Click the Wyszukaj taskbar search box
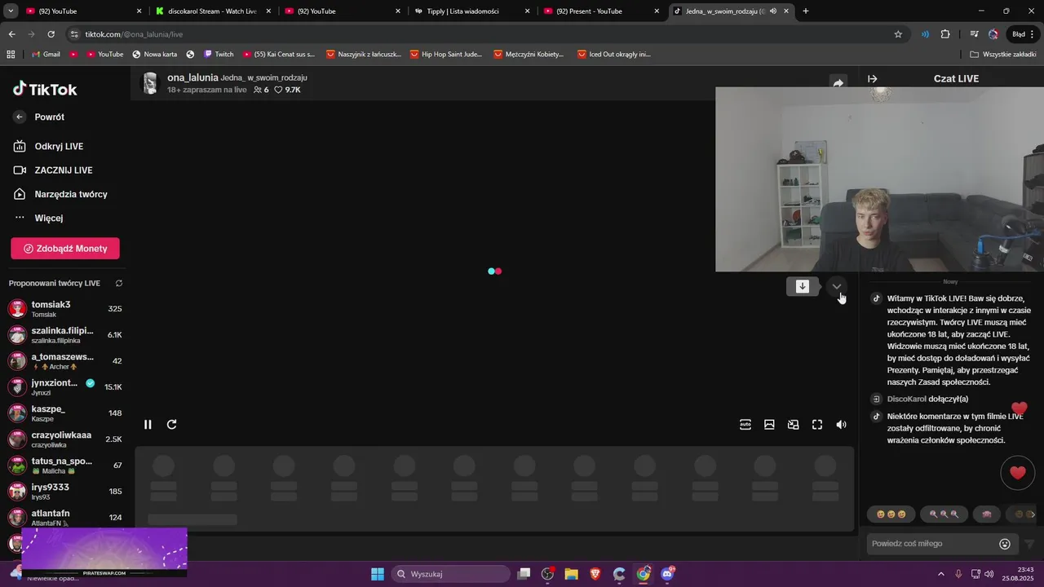1044x587 pixels. (449, 574)
